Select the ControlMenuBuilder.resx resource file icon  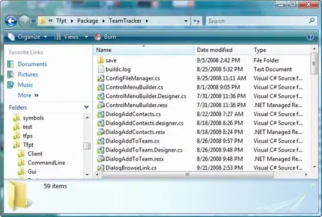click(101, 105)
